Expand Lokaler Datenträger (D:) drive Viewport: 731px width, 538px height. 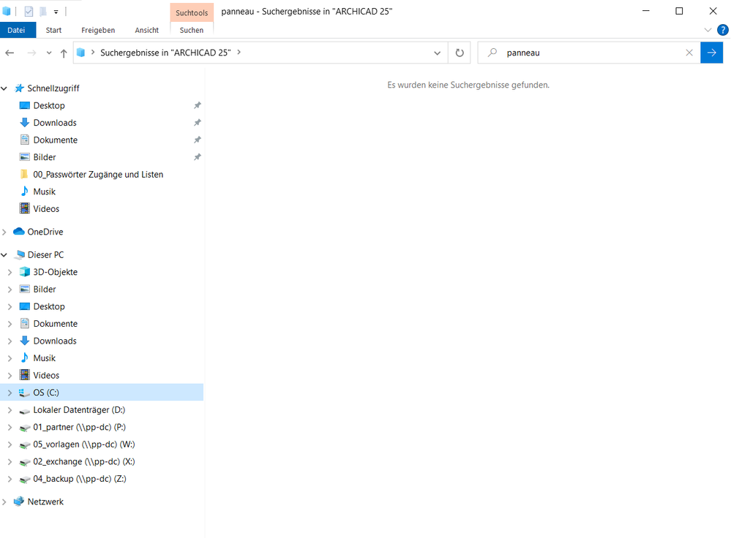click(x=10, y=410)
